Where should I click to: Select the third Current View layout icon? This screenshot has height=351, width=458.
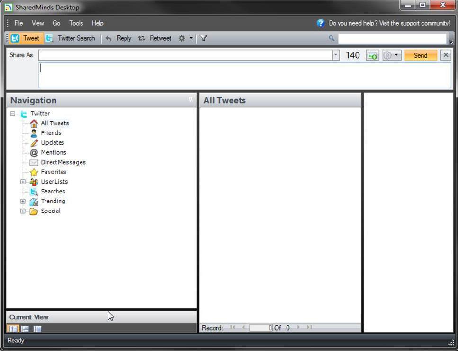[x=38, y=329]
